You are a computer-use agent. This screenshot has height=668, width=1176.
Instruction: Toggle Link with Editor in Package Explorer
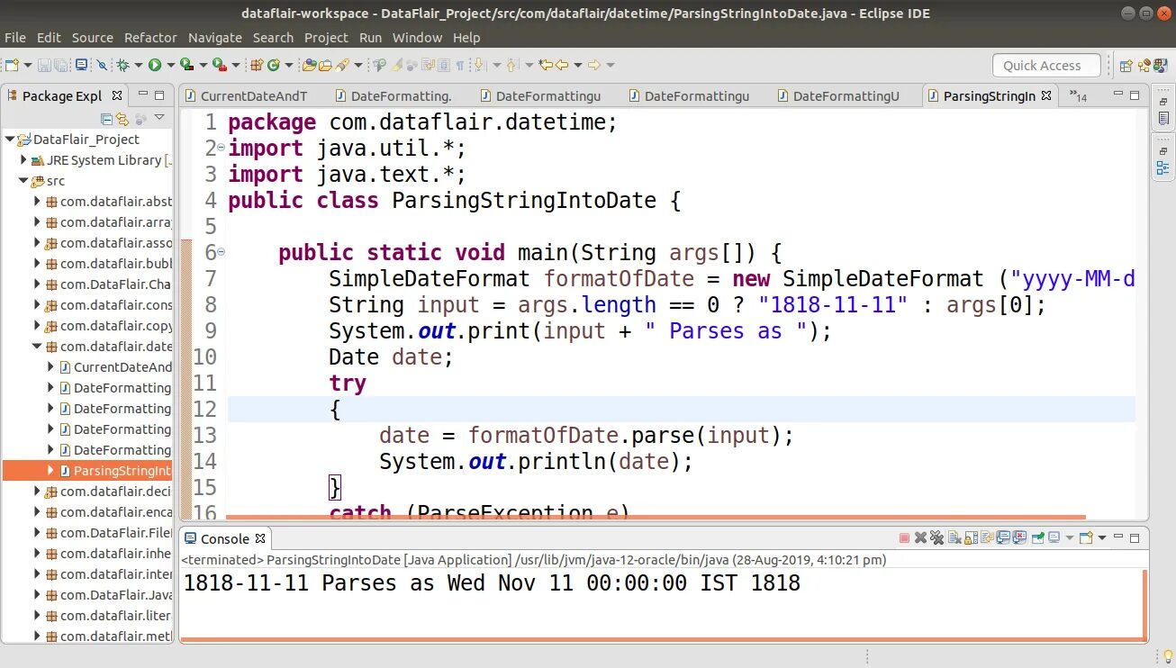click(122, 119)
